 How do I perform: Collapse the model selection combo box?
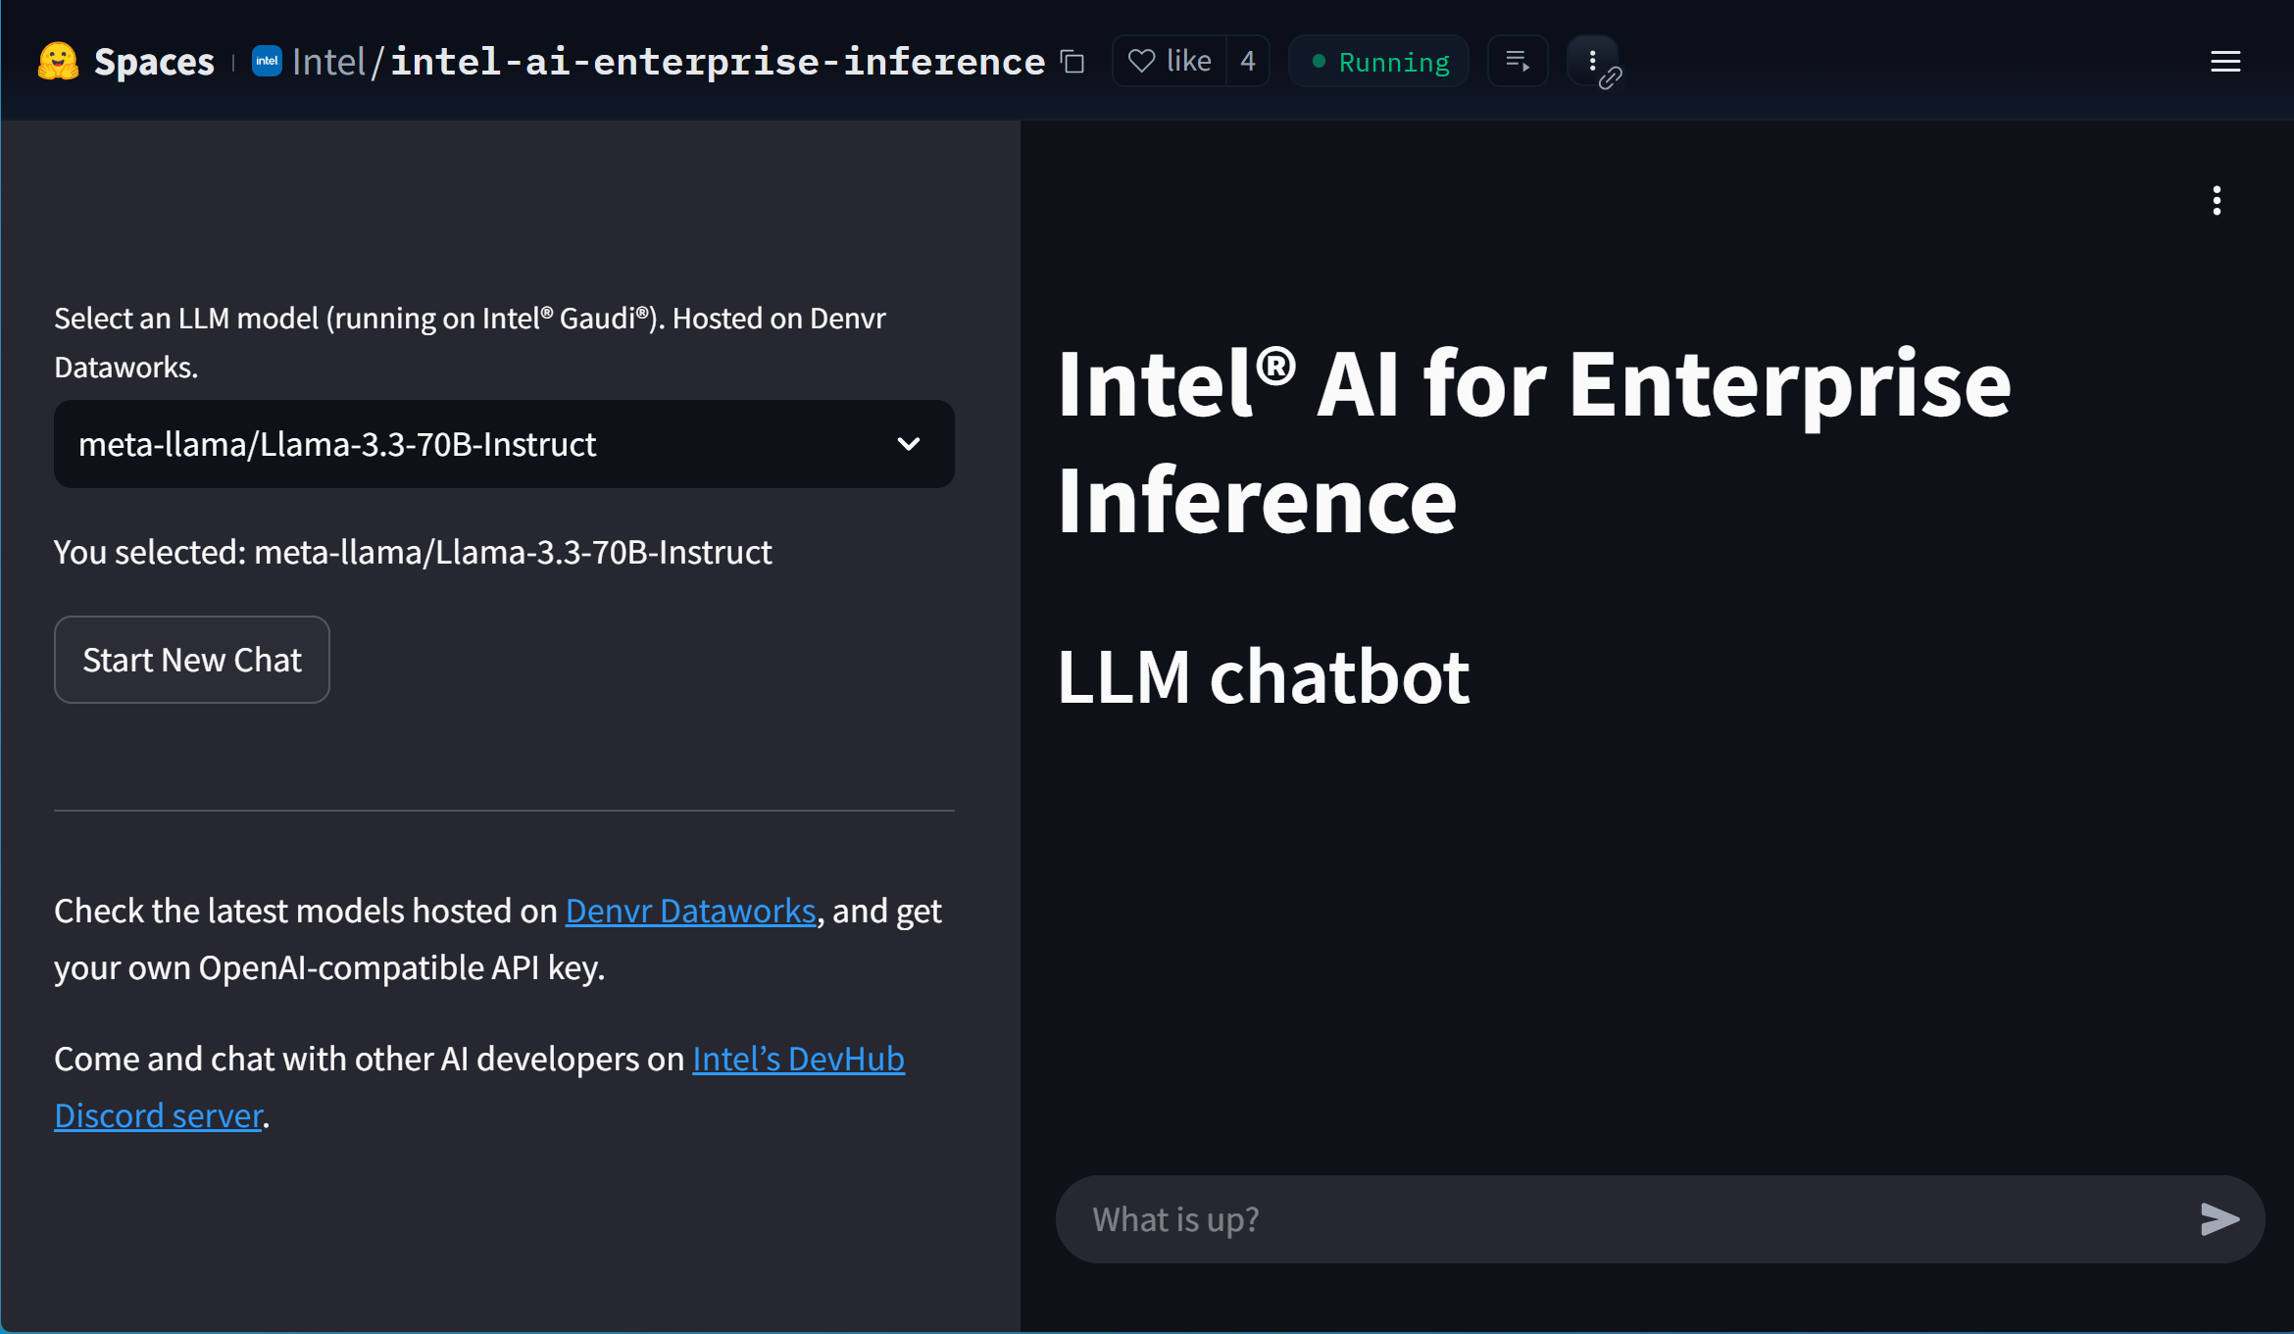(504, 443)
